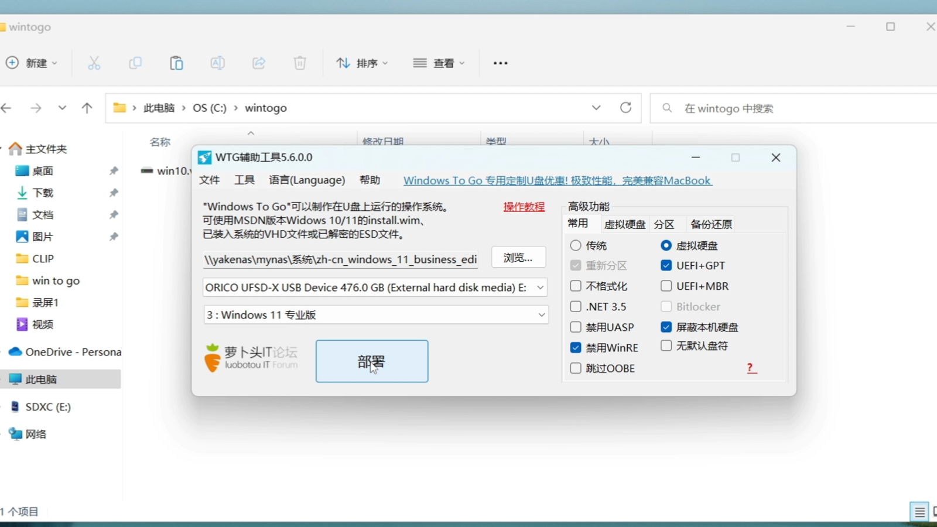
Task: Expand chevron after 此电脑 in breadcrumb
Action: (184, 108)
